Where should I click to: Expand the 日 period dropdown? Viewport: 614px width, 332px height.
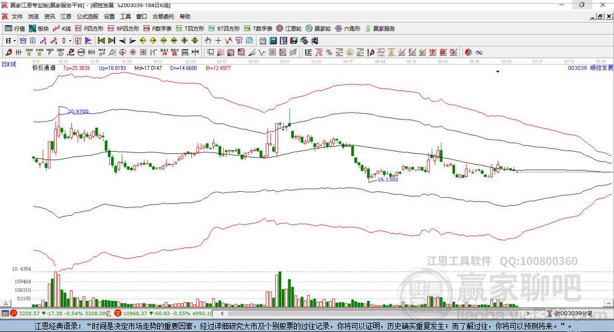14,41
